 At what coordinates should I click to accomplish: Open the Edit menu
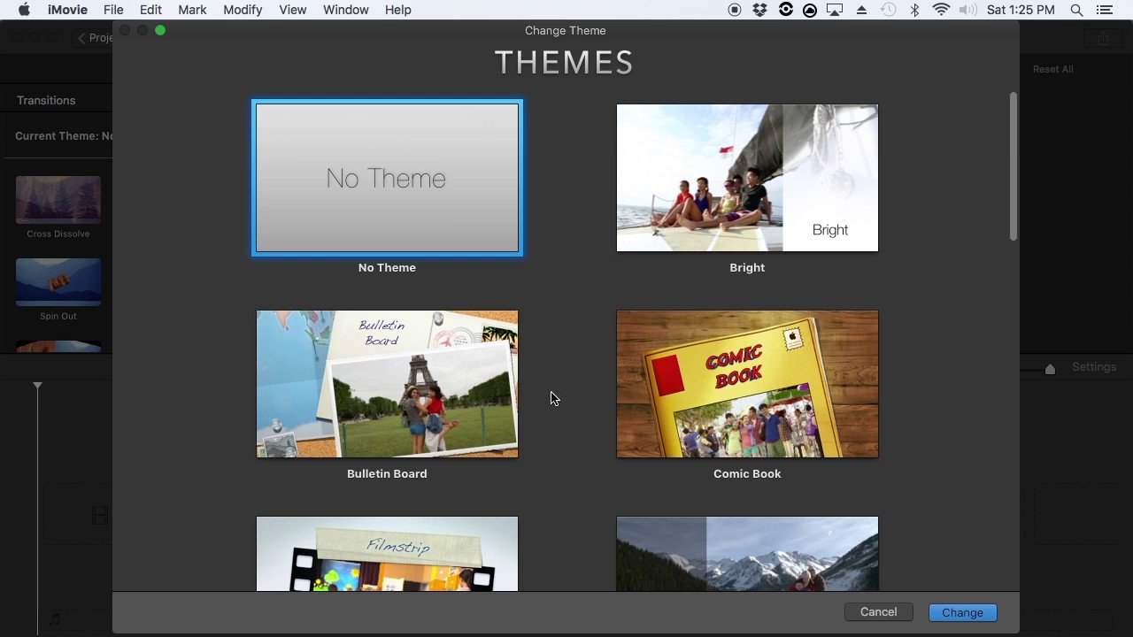pyautogui.click(x=150, y=10)
